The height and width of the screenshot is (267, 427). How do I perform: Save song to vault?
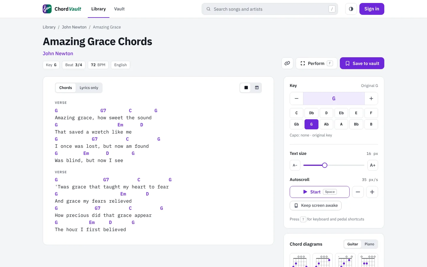point(362,63)
